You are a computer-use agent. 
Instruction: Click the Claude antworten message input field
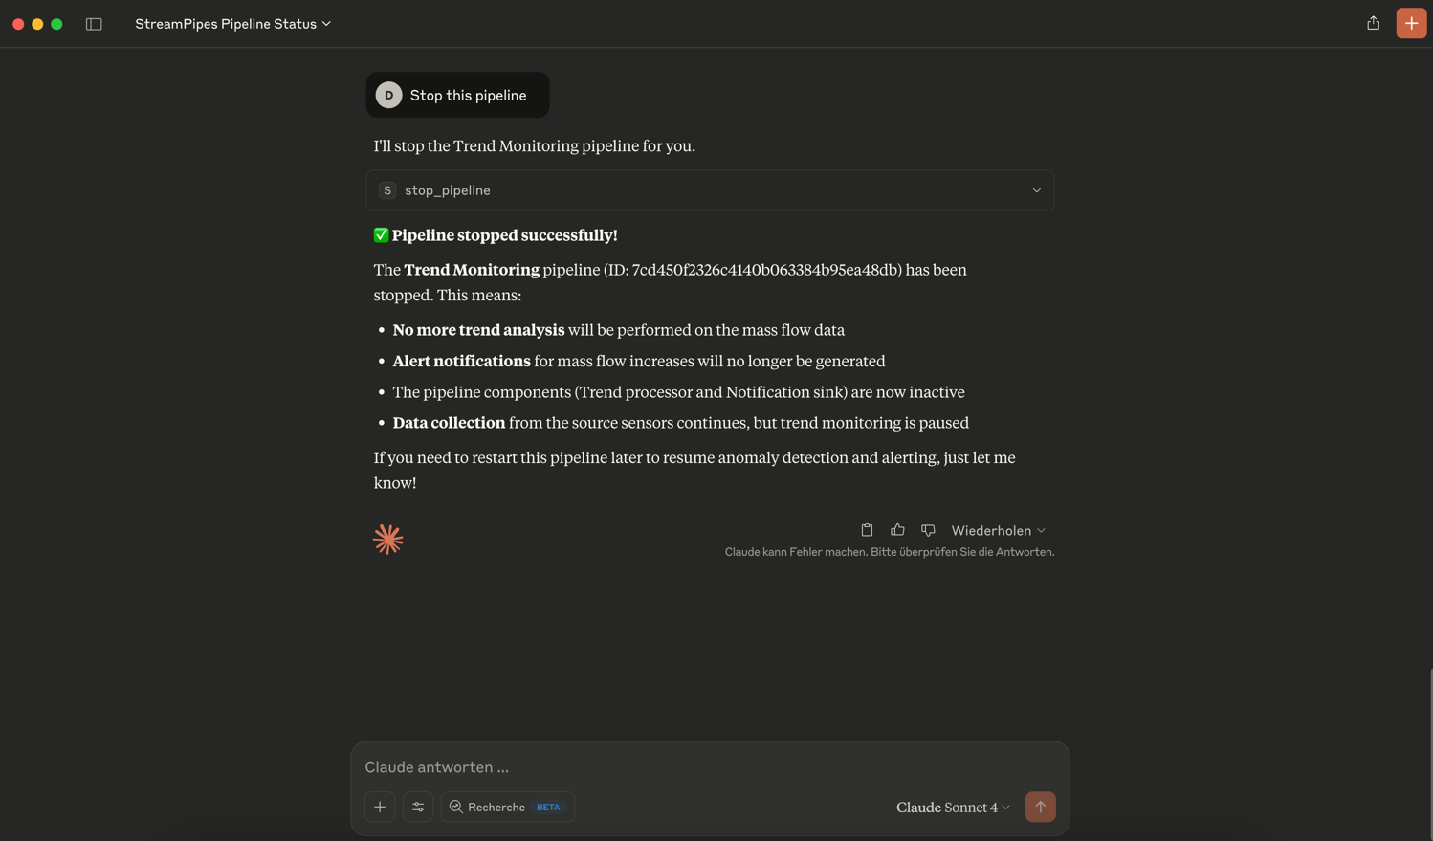click(x=708, y=767)
